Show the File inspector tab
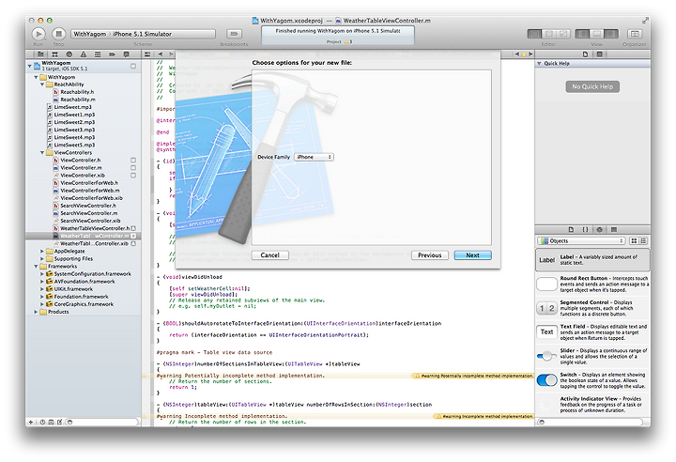This screenshot has width=676, height=462. 585,54
